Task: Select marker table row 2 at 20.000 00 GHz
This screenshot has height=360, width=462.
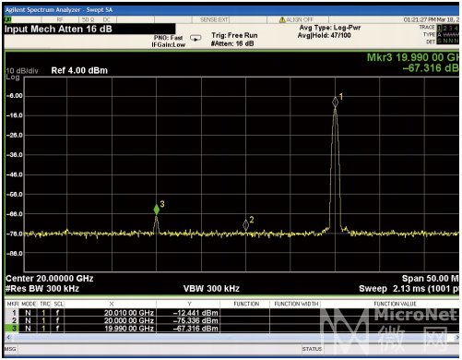Action: (232, 320)
